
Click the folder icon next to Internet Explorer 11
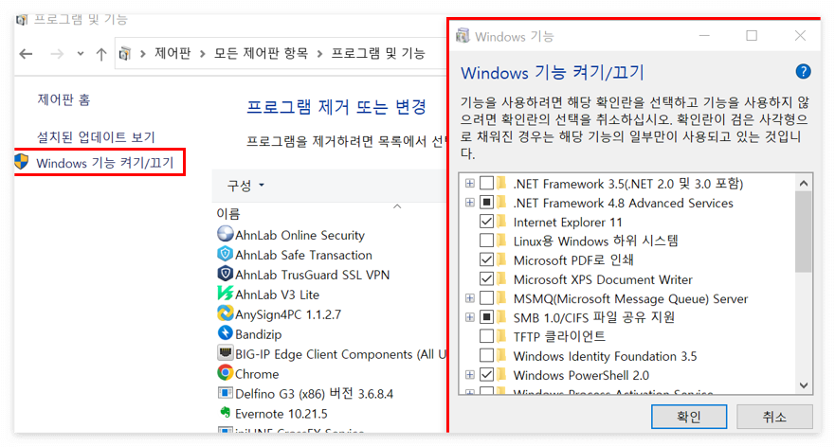click(501, 221)
